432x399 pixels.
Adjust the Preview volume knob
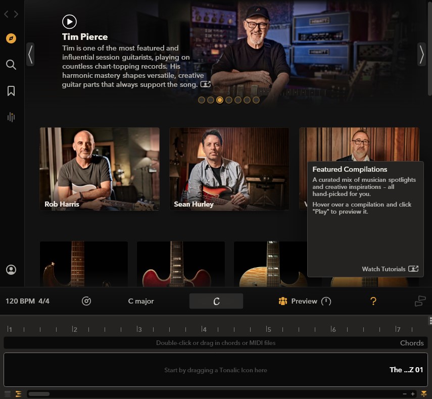326,302
